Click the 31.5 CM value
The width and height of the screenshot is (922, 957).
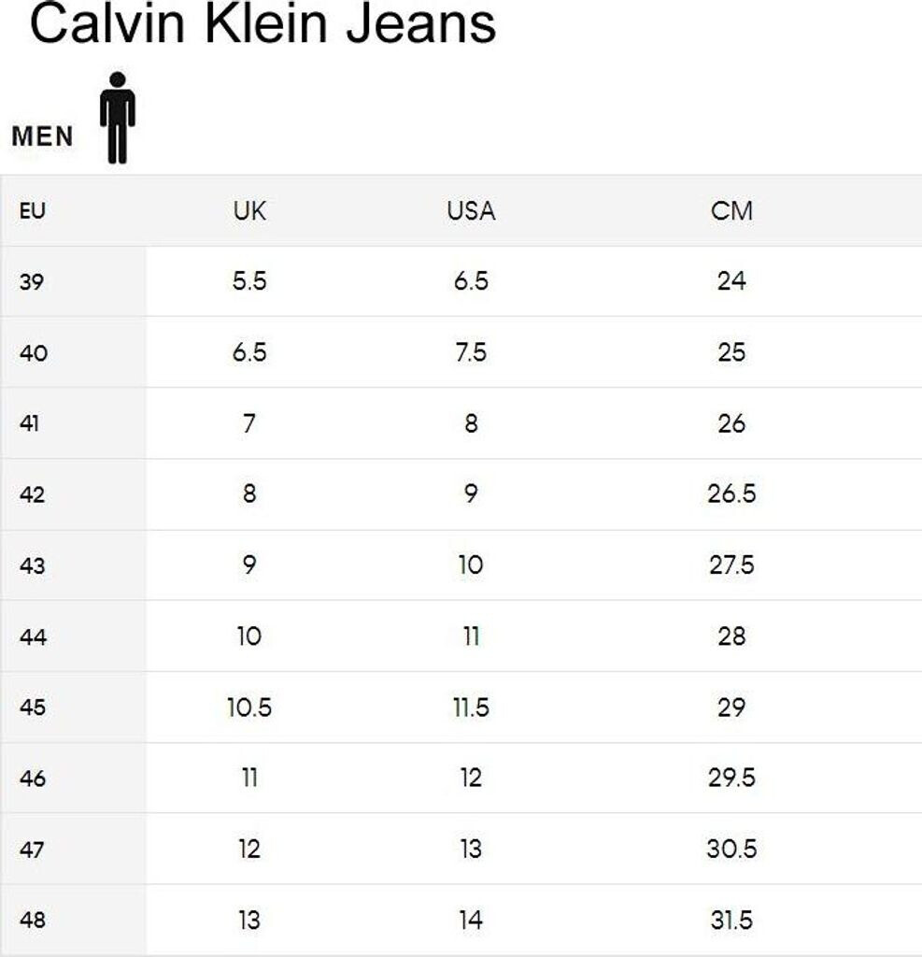point(731,921)
